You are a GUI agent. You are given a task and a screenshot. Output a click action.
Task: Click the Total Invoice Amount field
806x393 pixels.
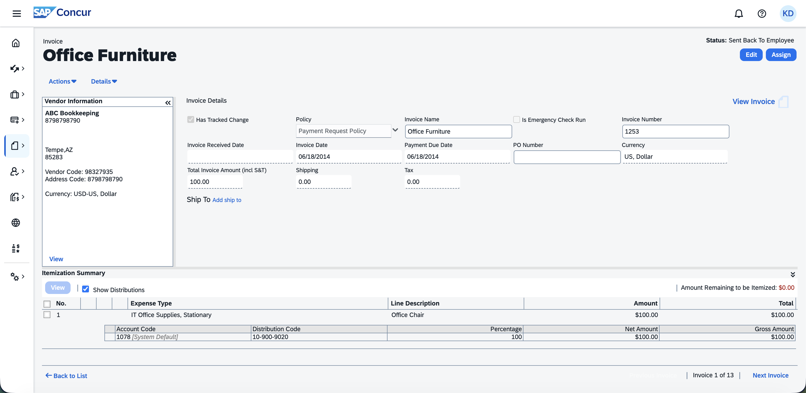pos(215,182)
